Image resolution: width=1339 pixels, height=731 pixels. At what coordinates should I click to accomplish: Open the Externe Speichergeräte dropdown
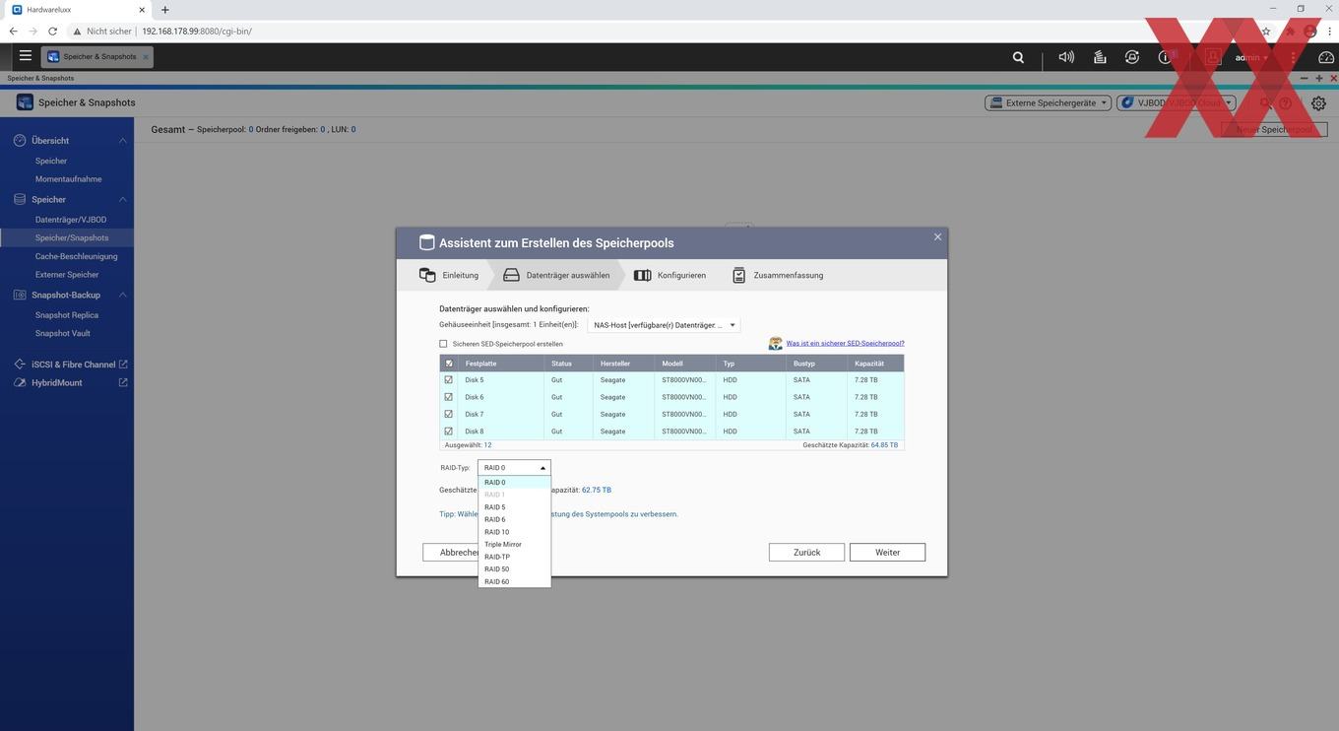point(1048,102)
